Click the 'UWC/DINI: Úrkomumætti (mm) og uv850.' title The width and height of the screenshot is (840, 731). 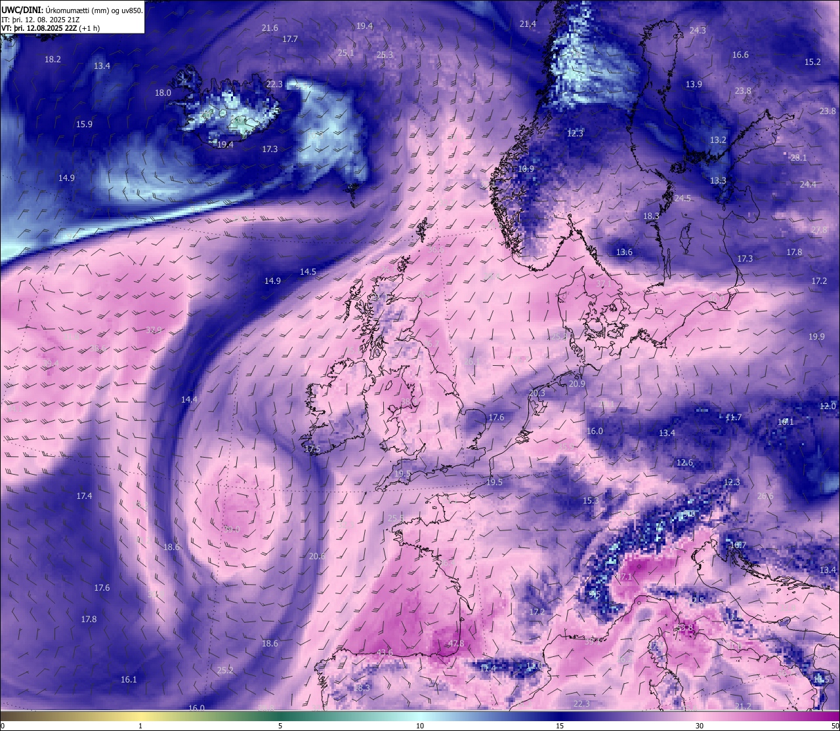72,10
